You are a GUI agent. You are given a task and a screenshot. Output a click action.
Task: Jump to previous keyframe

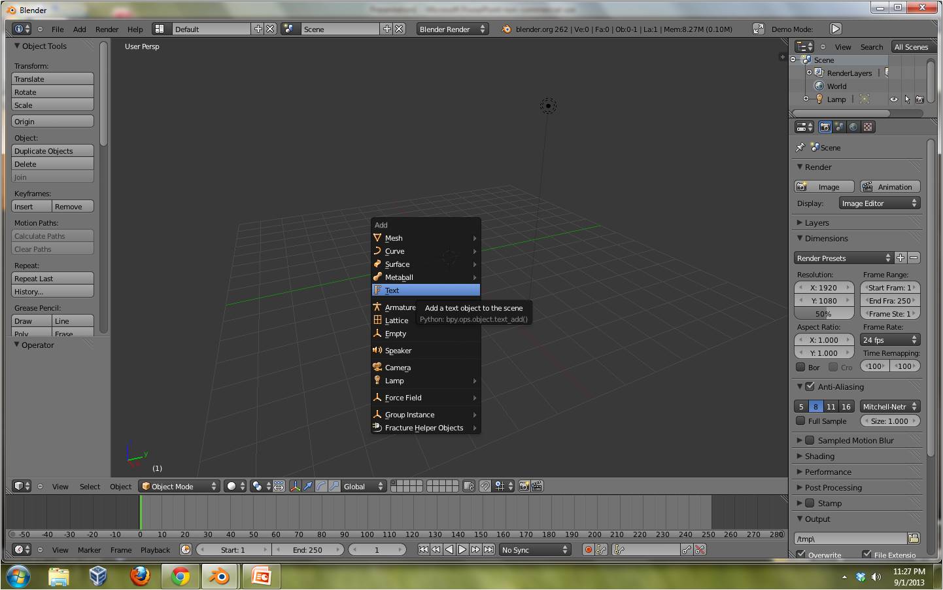pyautogui.click(x=436, y=549)
